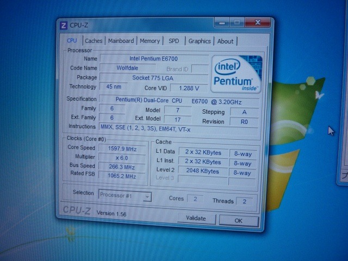Click the Package value Socket 775 LGA
The height and width of the screenshot is (261, 348).
[x=153, y=78]
